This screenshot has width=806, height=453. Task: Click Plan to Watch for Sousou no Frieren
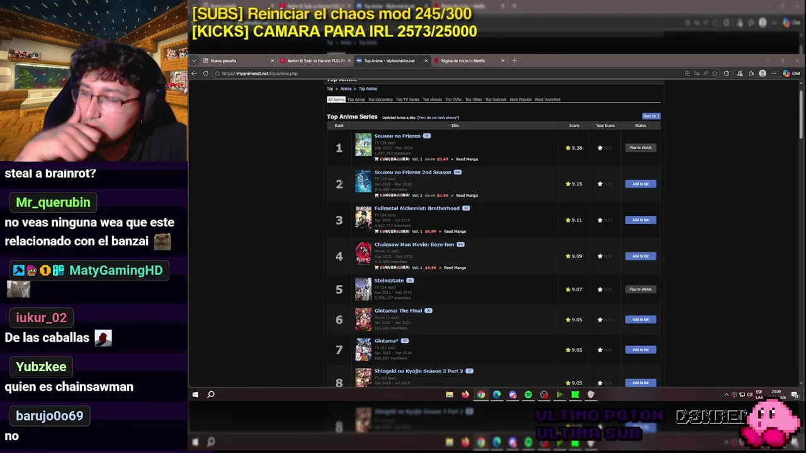(x=640, y=148)
